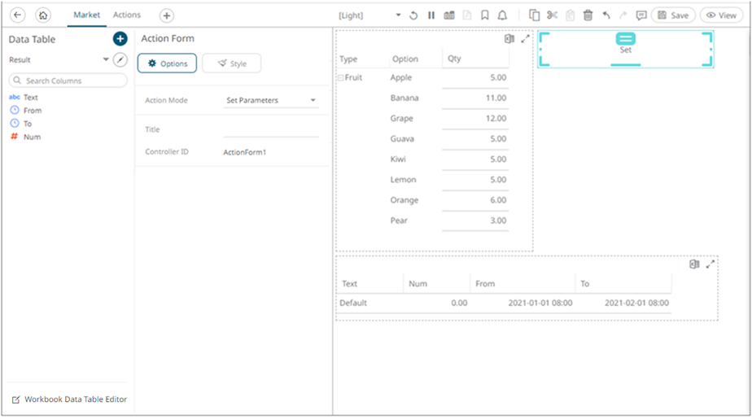Add a new dashboard tab

[x=166, y=15]
